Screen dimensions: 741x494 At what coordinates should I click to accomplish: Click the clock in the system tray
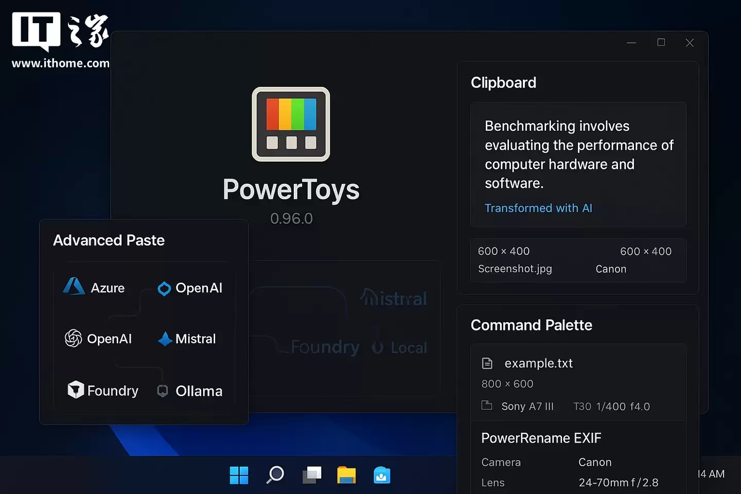(x=712, y=474)
